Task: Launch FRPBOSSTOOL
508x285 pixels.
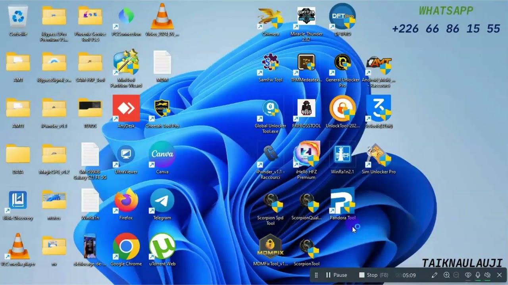Action: [x=306, y=109]
